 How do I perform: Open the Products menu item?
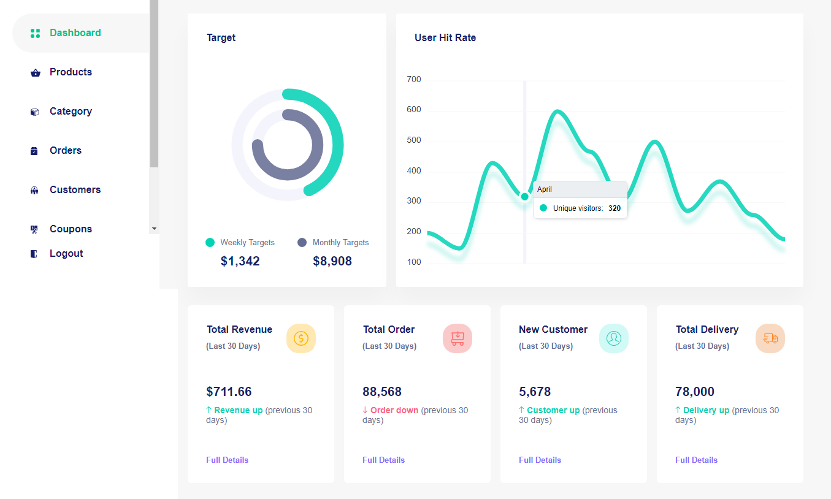[x=81, y=72]
